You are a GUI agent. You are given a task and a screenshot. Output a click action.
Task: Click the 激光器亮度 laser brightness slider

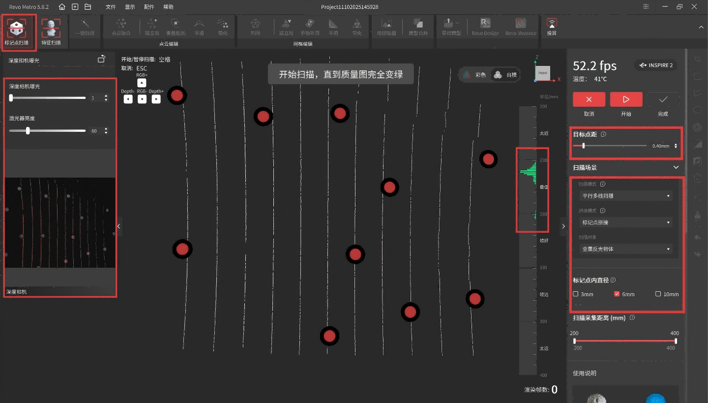[x=47, y=131]
